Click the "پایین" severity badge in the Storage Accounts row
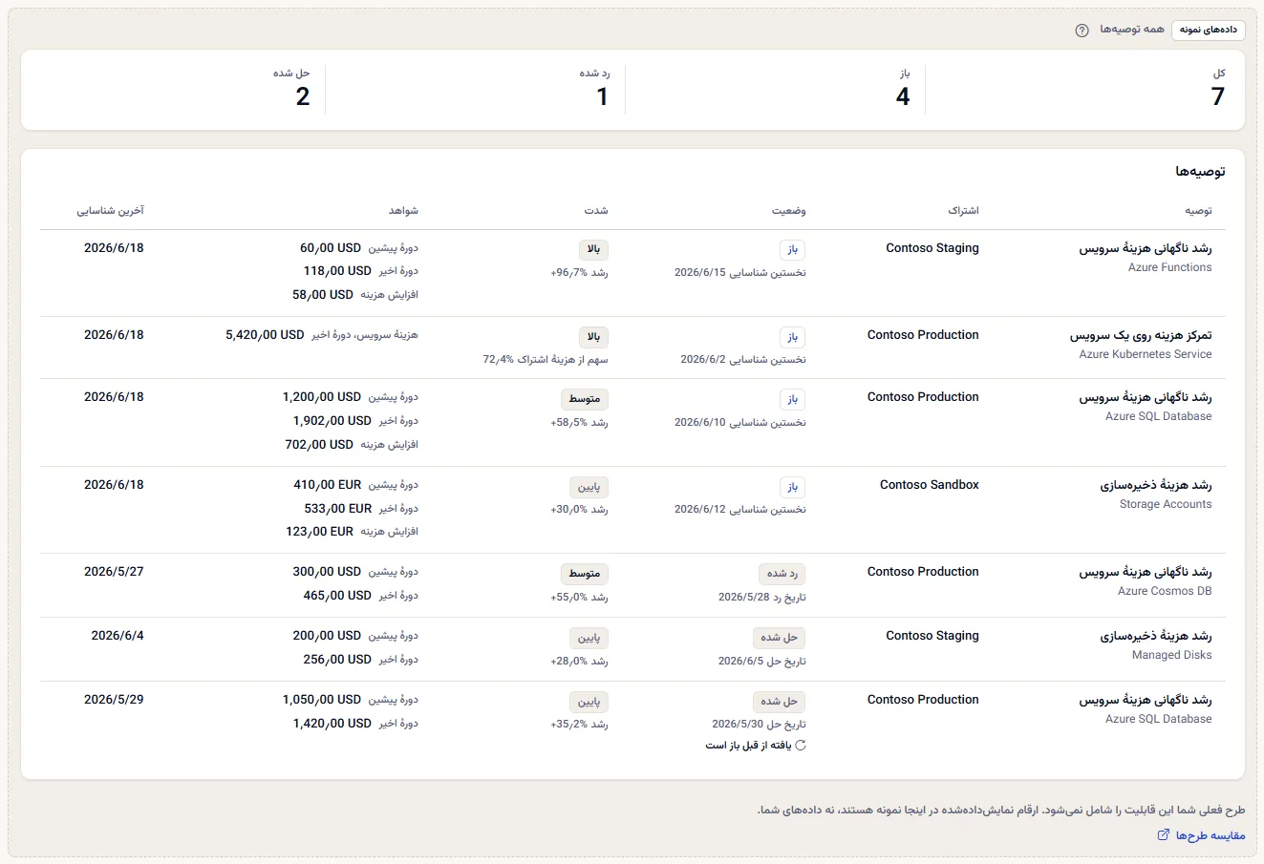The image size is (1264, 864). [x=589, y=487]
